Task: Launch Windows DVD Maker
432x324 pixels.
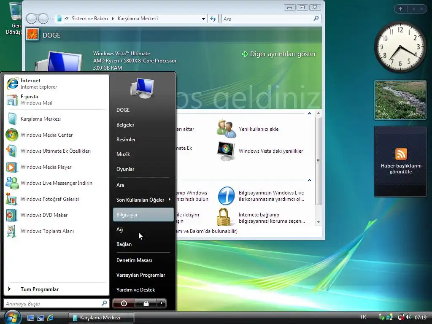Action: point(57,215)
